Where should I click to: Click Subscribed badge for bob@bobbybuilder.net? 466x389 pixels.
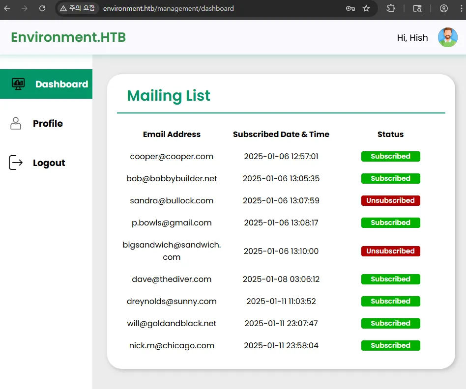coord(390,178)
